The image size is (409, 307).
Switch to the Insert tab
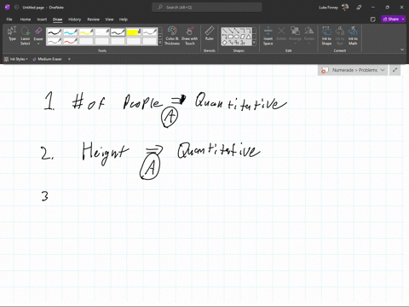tap(42, 20)
